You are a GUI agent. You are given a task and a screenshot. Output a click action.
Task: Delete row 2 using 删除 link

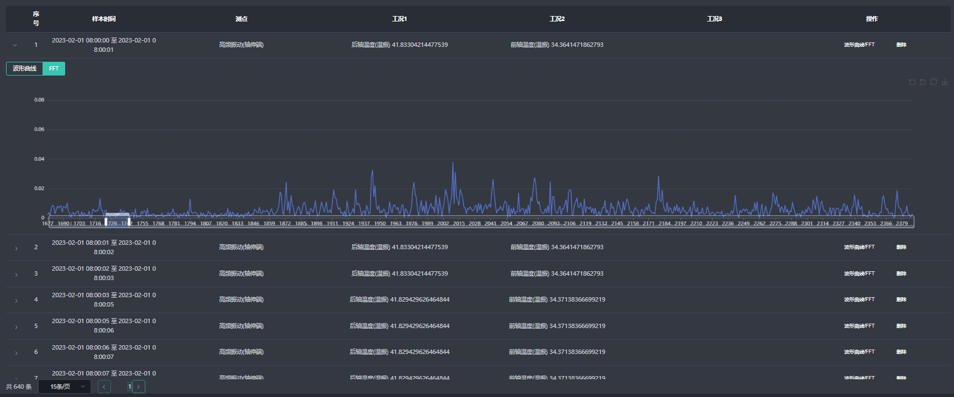901,247
